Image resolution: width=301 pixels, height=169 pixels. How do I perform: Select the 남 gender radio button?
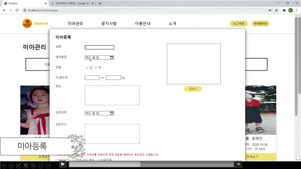pos(87,67)
